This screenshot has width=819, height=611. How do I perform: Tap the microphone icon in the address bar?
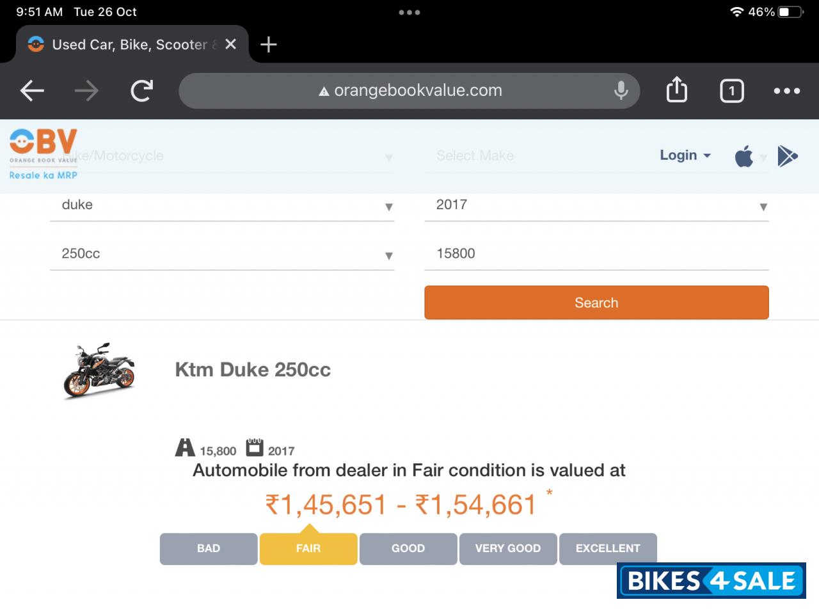[x=619, y=90]
